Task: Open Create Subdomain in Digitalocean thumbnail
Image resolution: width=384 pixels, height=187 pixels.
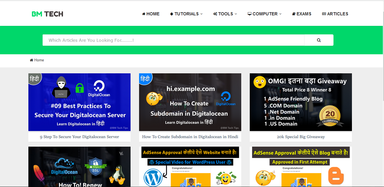Action: (x=190, y=102)
